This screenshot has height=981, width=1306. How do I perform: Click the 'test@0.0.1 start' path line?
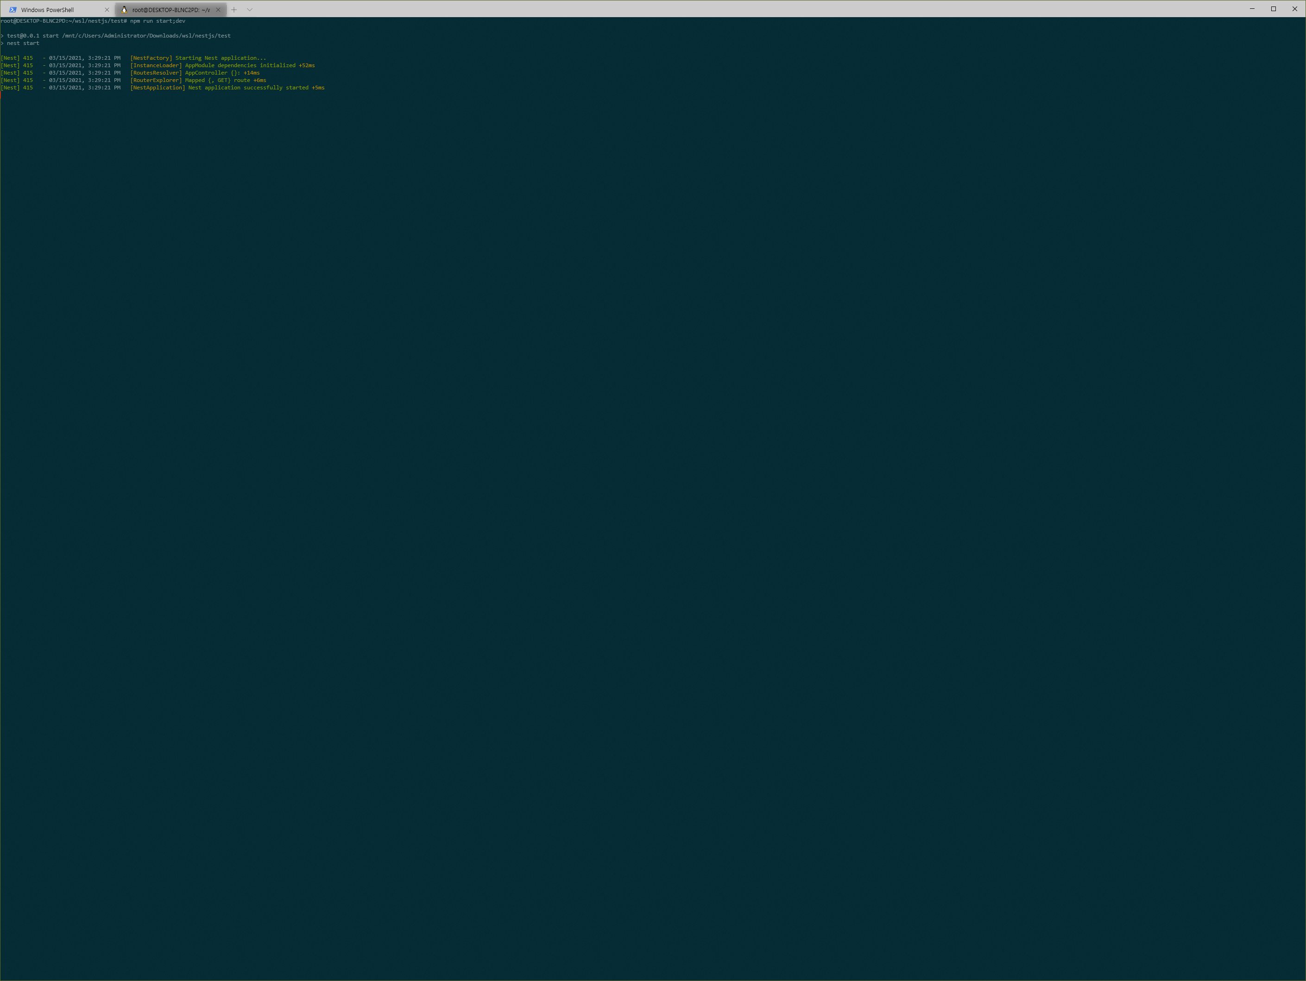[x=118, y=36]
